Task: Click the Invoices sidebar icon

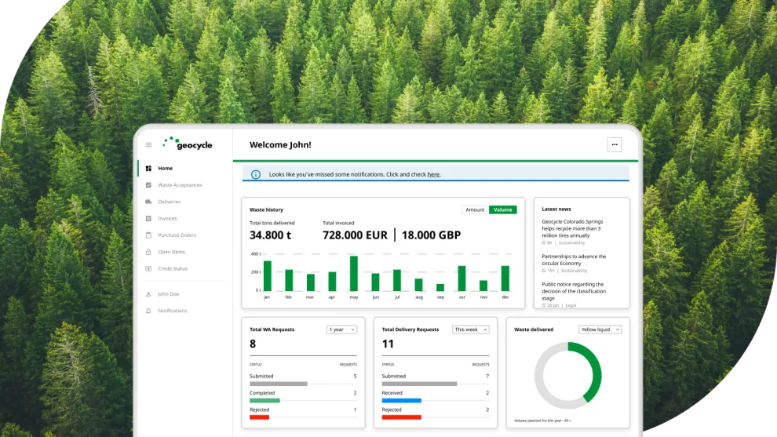Action: tap(148, 218)
